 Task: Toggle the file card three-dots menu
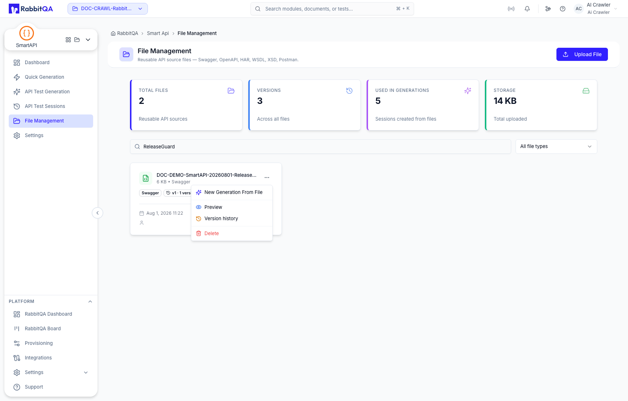click(267, 178)
